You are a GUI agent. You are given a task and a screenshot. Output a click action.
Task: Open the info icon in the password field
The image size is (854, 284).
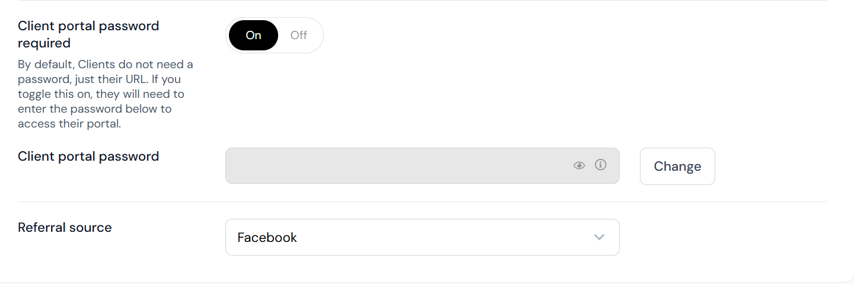[601, 165]
